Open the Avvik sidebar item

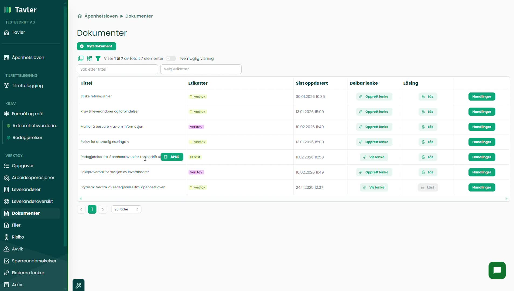click(x=17, y=249)
